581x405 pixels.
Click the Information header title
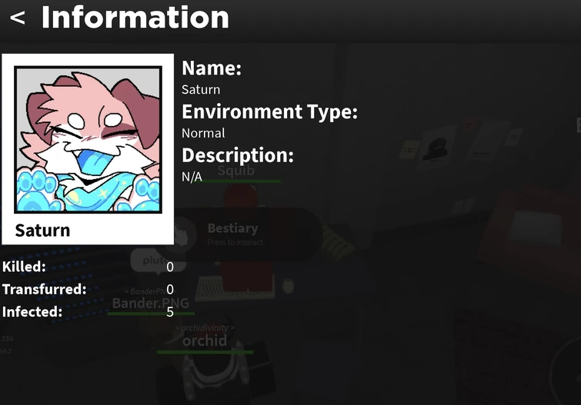pyautogui.click(x=135, y=18)
